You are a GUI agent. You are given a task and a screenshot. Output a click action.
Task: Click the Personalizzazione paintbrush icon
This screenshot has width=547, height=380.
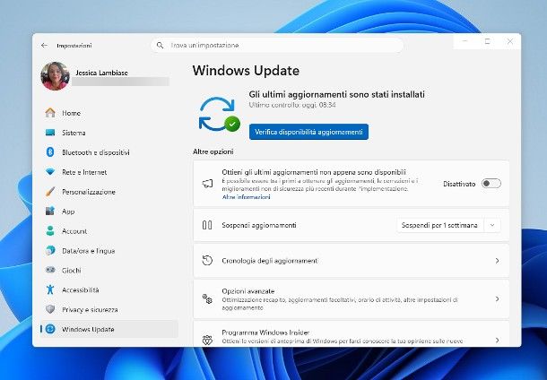point(50,192)
